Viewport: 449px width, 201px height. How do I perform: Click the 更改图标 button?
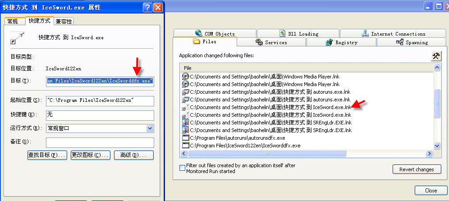coord(91,155)
